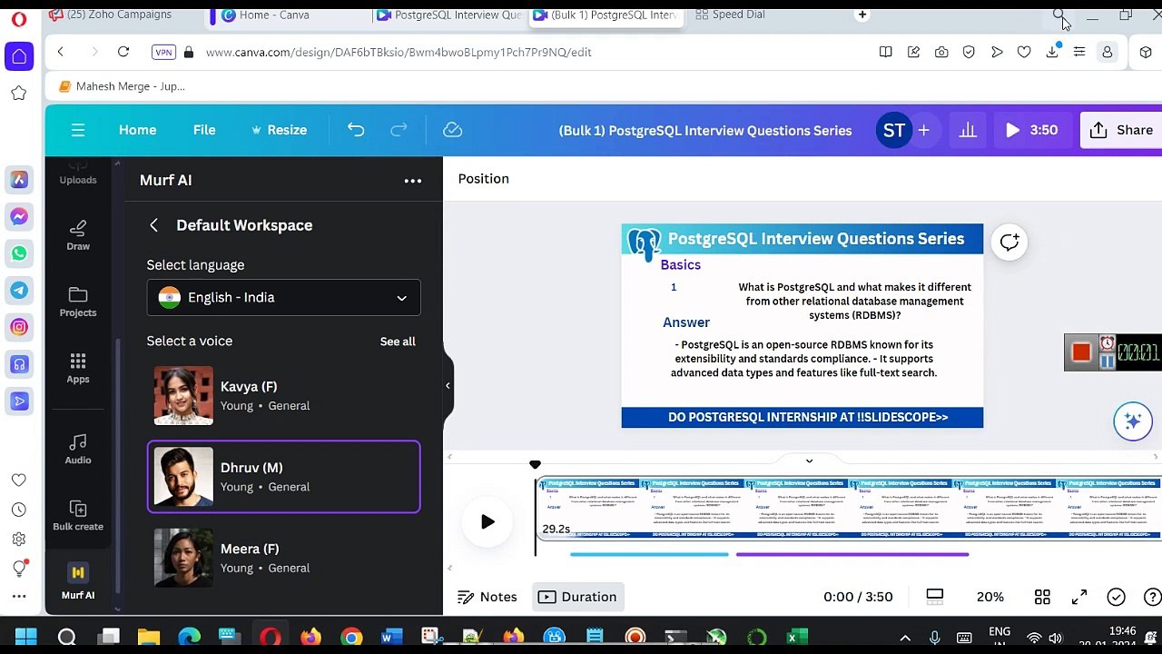Open Google Chrome from the taskbar
1162x654 pixels.
(351, 637)
